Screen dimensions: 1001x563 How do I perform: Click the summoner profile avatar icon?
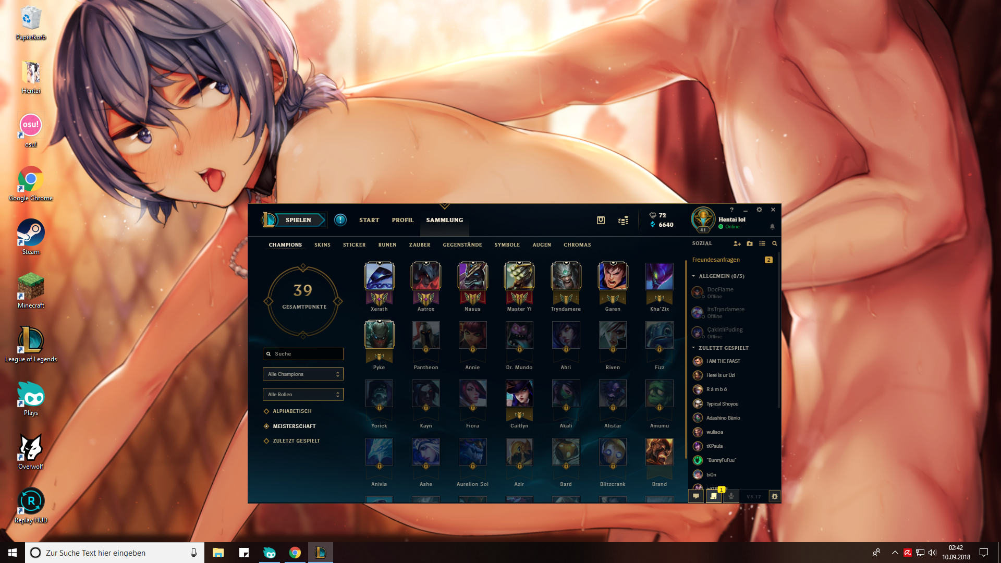click(703, 219)
